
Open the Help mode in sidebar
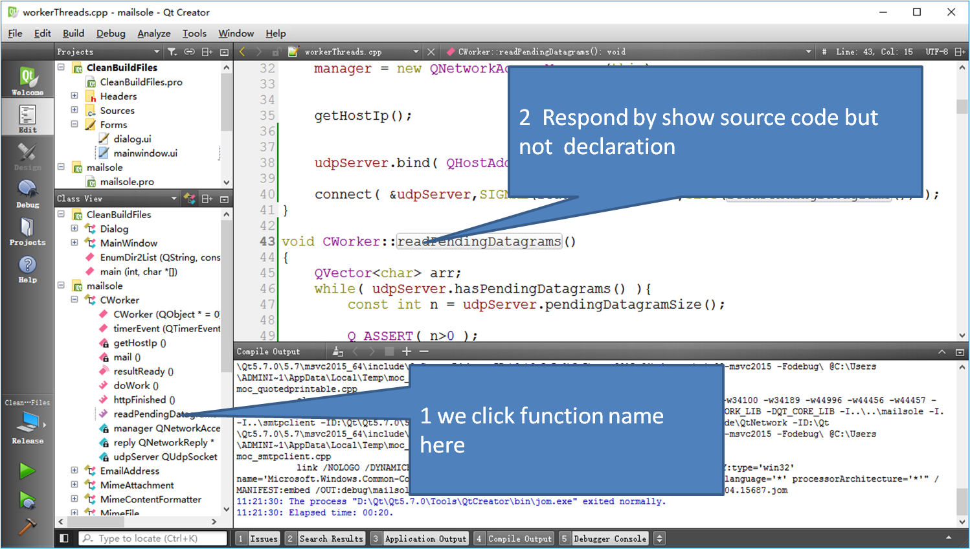(x=27, y=269)
